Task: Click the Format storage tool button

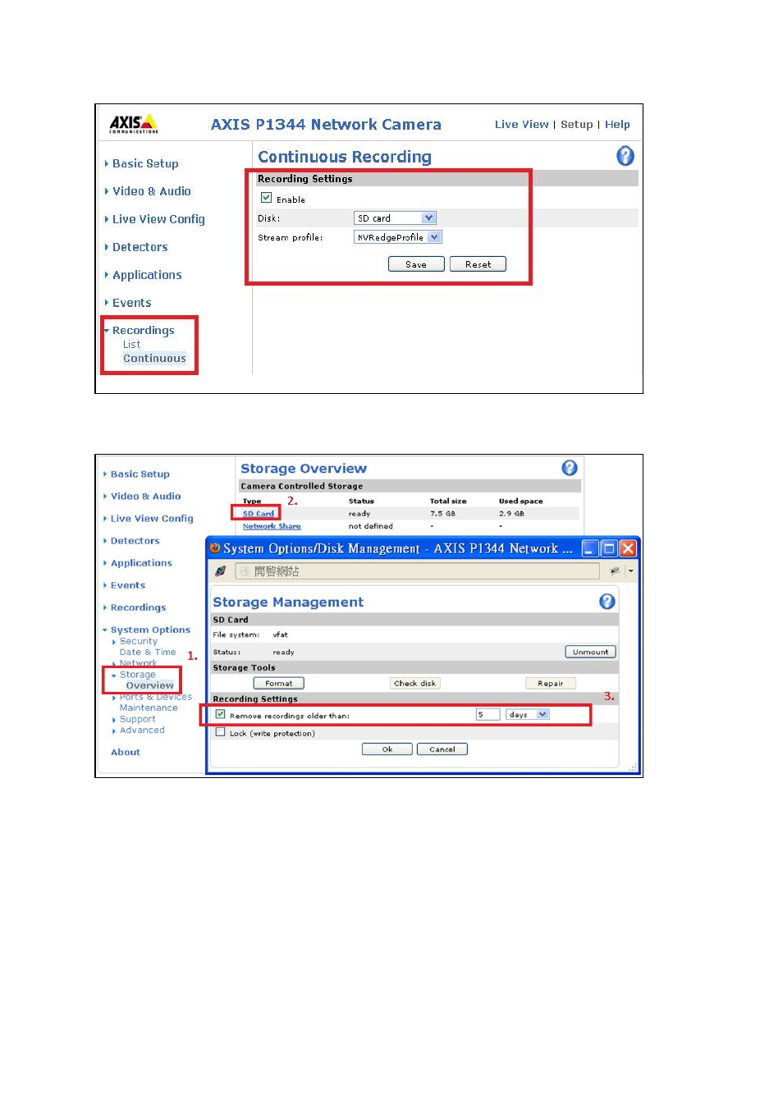Action: pos(279,683)
